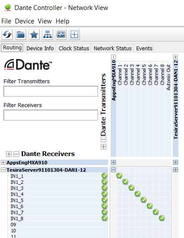Expand the AppsEngMXA910 receiver tree node
Screen dimensions: 184x238
[x=3, y=162]
